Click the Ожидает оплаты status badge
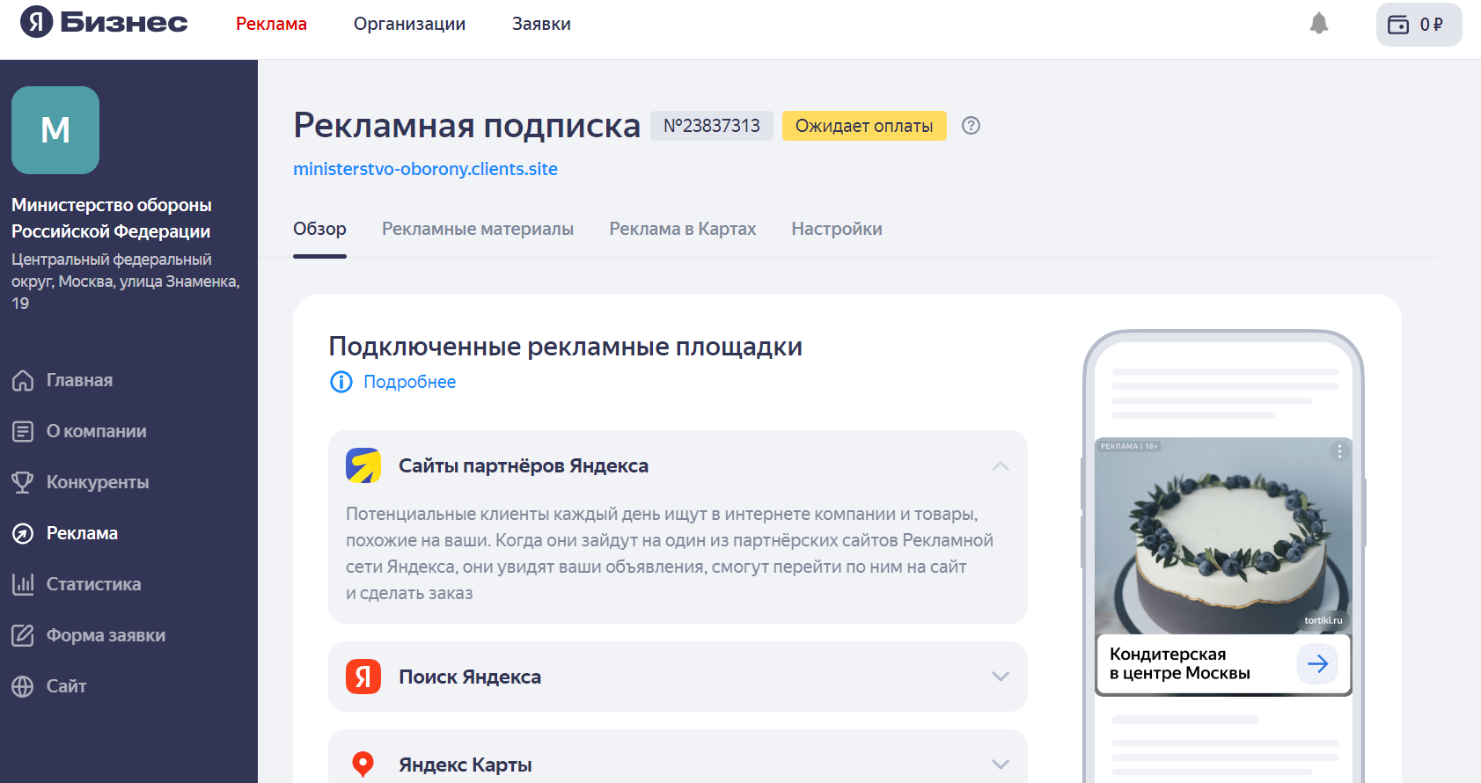This screenshot has width=1481, height=783. click(x=864, y=126)
